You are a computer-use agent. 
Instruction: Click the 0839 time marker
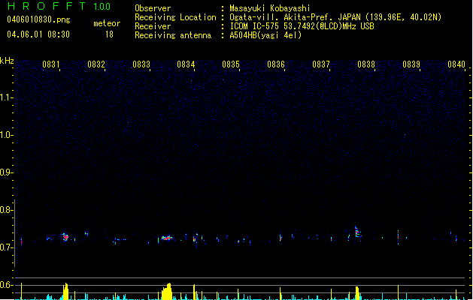click(x=411, y=64)
